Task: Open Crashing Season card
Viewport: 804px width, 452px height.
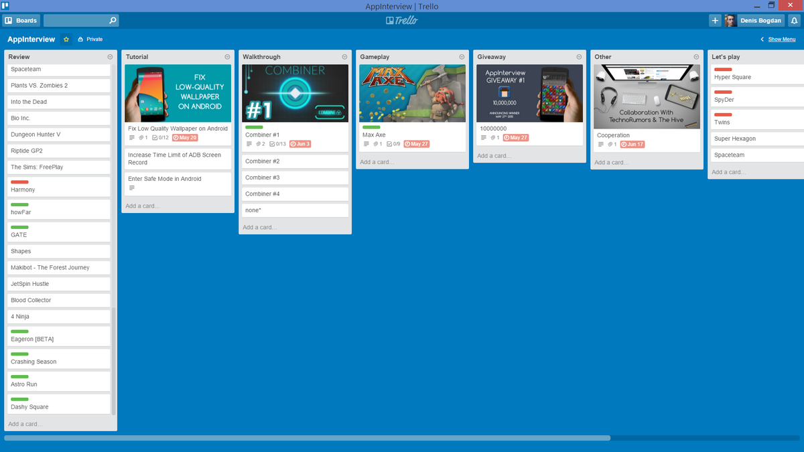Action: point(59,358)
